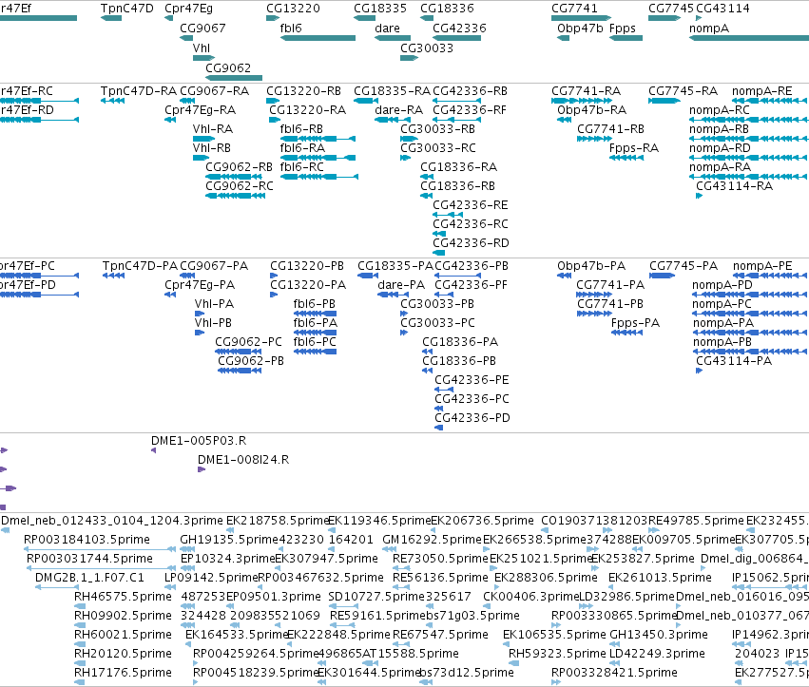Select EST label RH59323.5prime
Viewport: 809px width, 687px height.
(x=557, y=654)
